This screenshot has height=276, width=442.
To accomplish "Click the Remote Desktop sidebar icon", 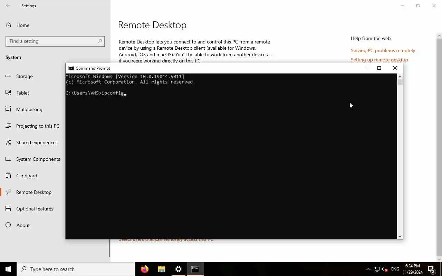I will pyautogui.click(x=8, y=192).
